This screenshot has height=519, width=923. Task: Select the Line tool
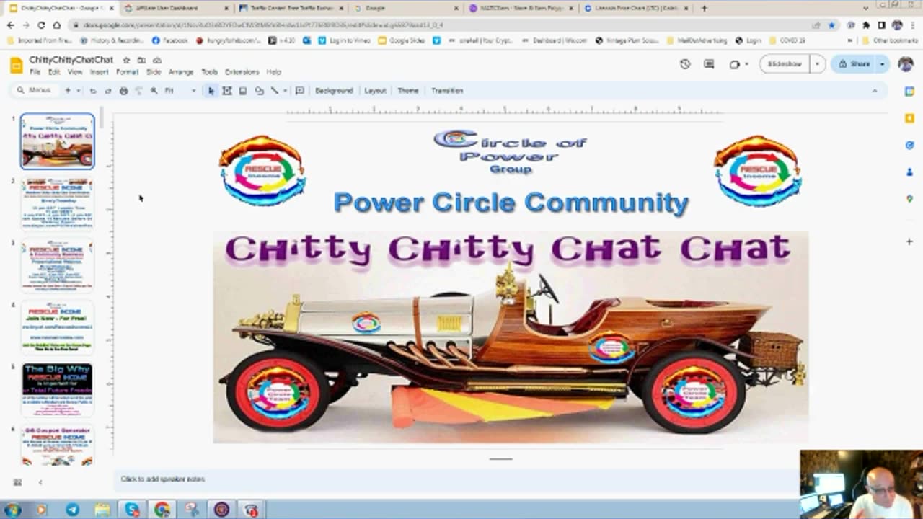tap(274, 91)
